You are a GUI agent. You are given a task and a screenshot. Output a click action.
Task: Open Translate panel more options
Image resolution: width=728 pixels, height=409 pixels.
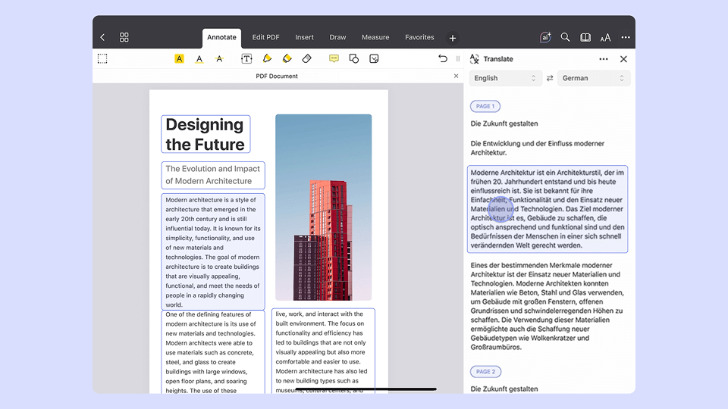point(604,59)
